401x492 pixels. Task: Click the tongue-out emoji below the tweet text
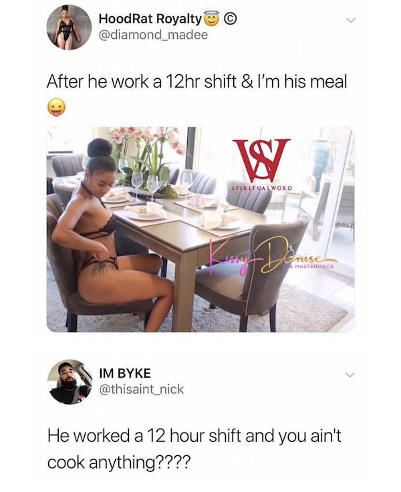pyautogui.click(x=57, y=108)
